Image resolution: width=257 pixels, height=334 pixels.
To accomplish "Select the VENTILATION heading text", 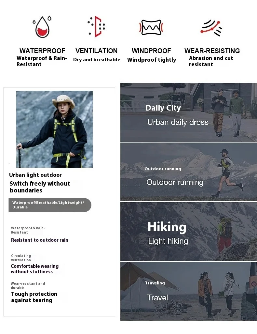I will pyautogui.click(x=96, y=51).
